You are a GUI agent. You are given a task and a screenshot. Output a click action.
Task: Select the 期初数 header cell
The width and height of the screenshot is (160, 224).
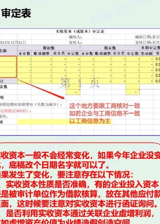pyautogui.click(x=49, y=48)
